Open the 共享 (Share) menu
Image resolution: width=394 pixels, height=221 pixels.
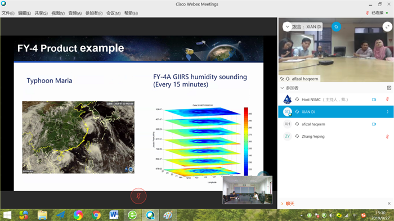[x=41, y=13]
